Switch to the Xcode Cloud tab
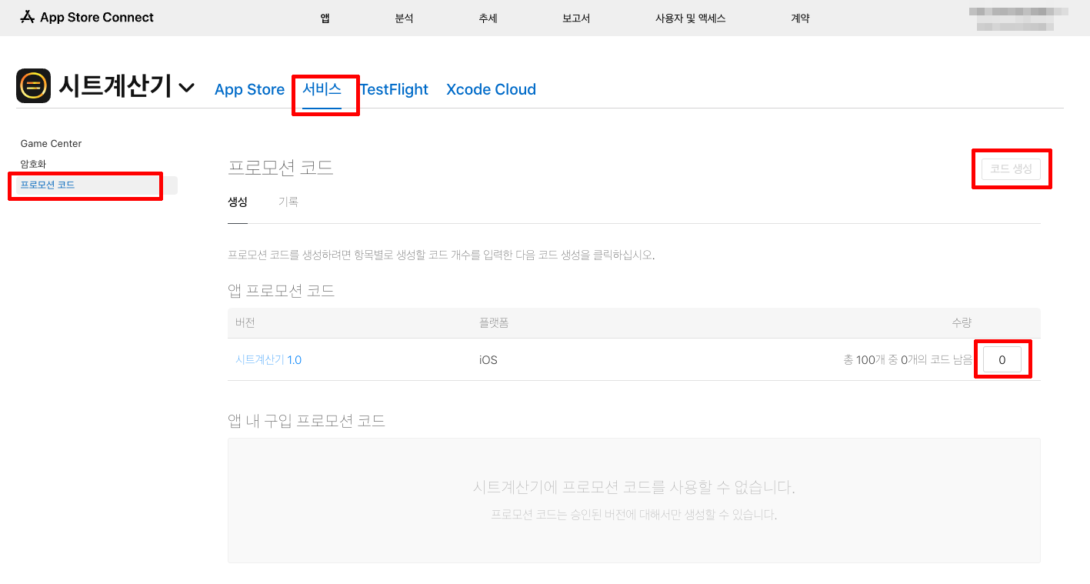The image size is (1090, 584). 491,89
